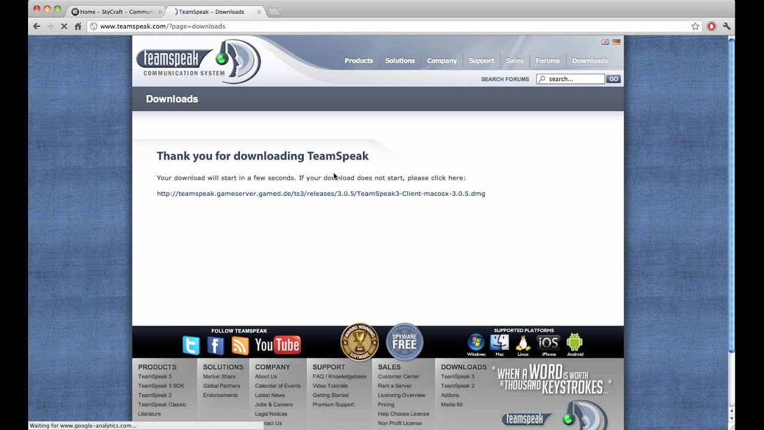Click the GO search button
The image size is (764, 430).
coord(613,79)
